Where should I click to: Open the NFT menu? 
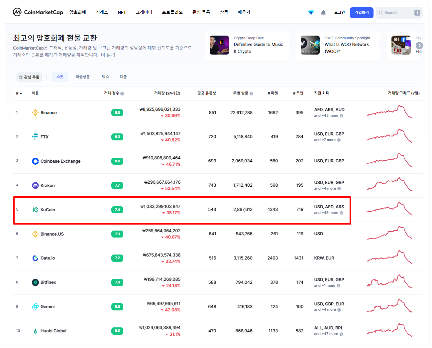tap(122, 12)
